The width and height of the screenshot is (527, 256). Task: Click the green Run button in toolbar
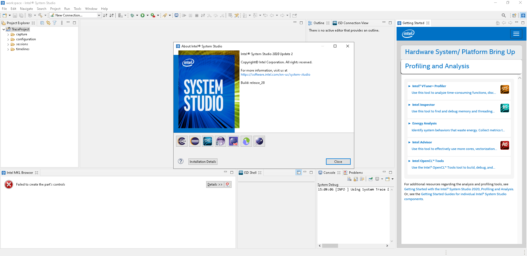tap(143, 15)
